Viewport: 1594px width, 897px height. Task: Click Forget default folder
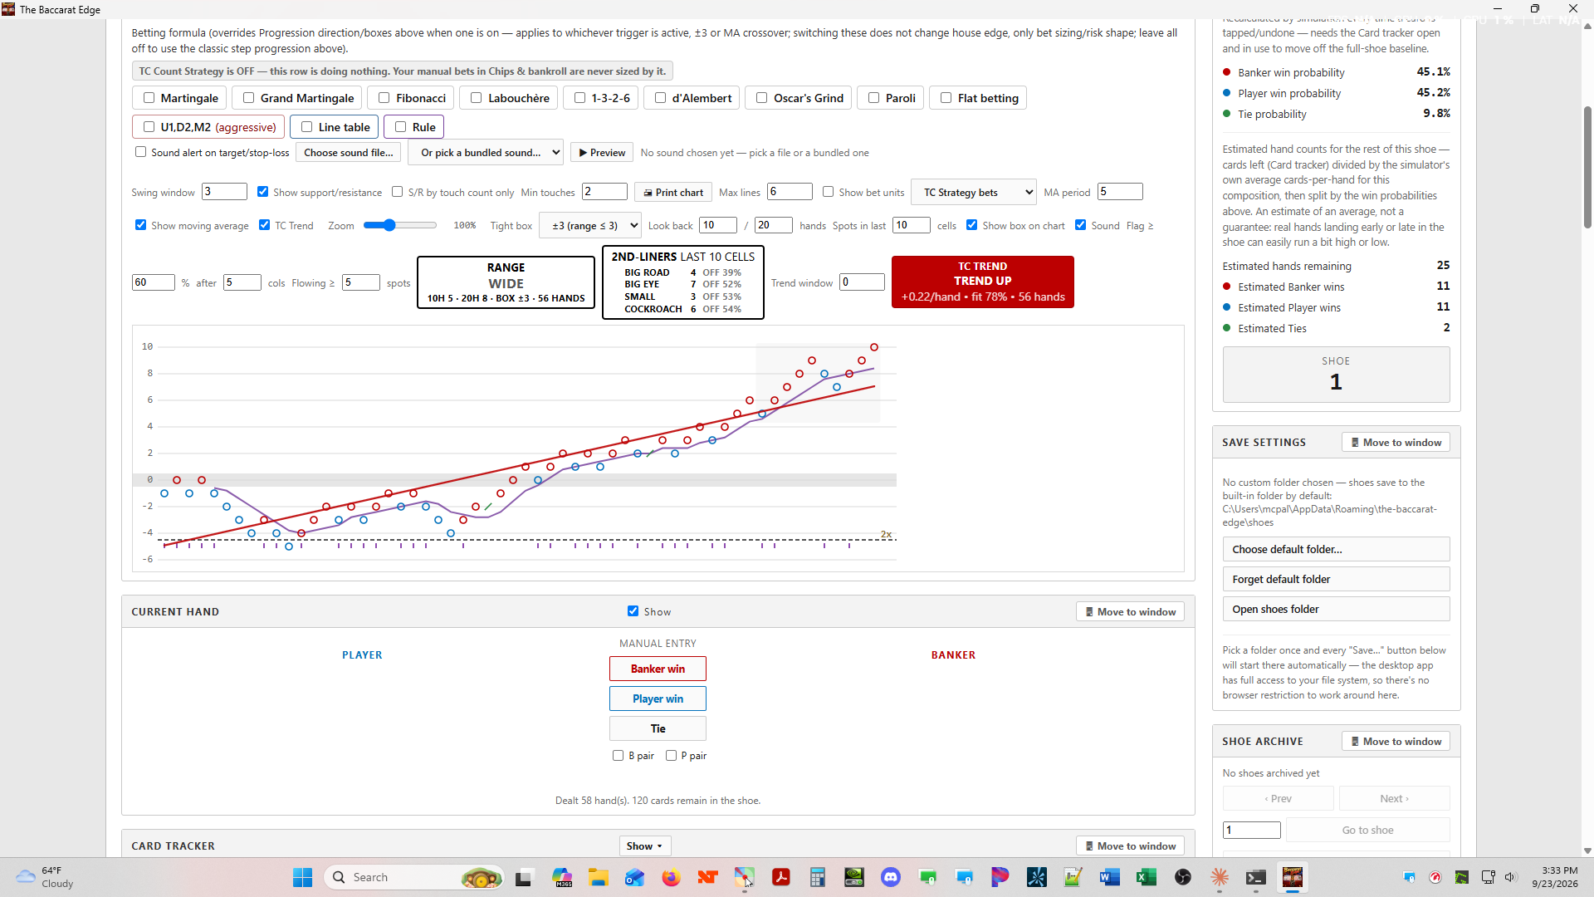(x=1336, y=579)
